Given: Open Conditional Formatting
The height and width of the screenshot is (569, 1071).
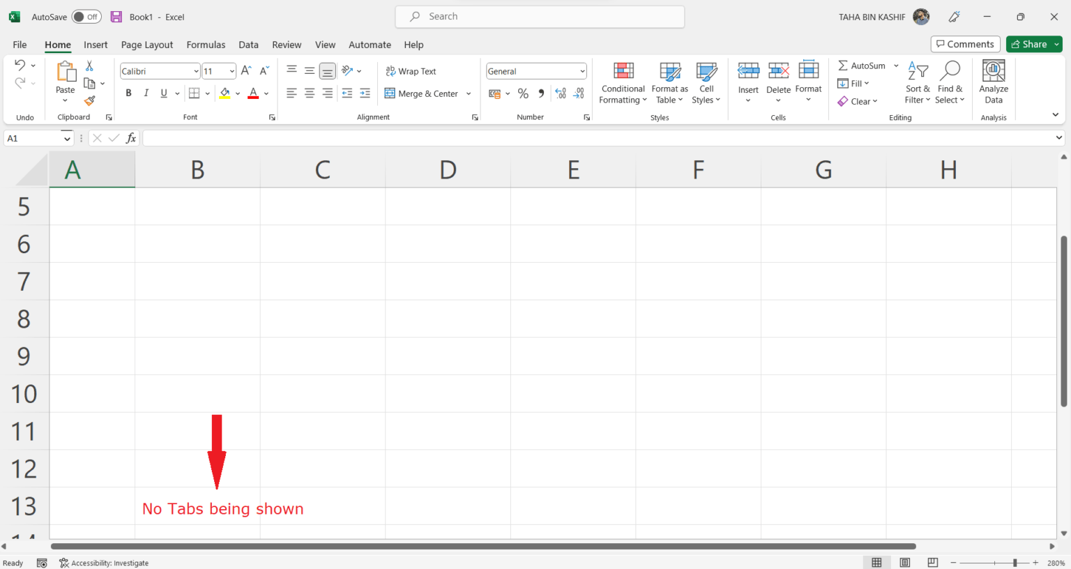Looking at the screenshot, I should click(623, 83).
